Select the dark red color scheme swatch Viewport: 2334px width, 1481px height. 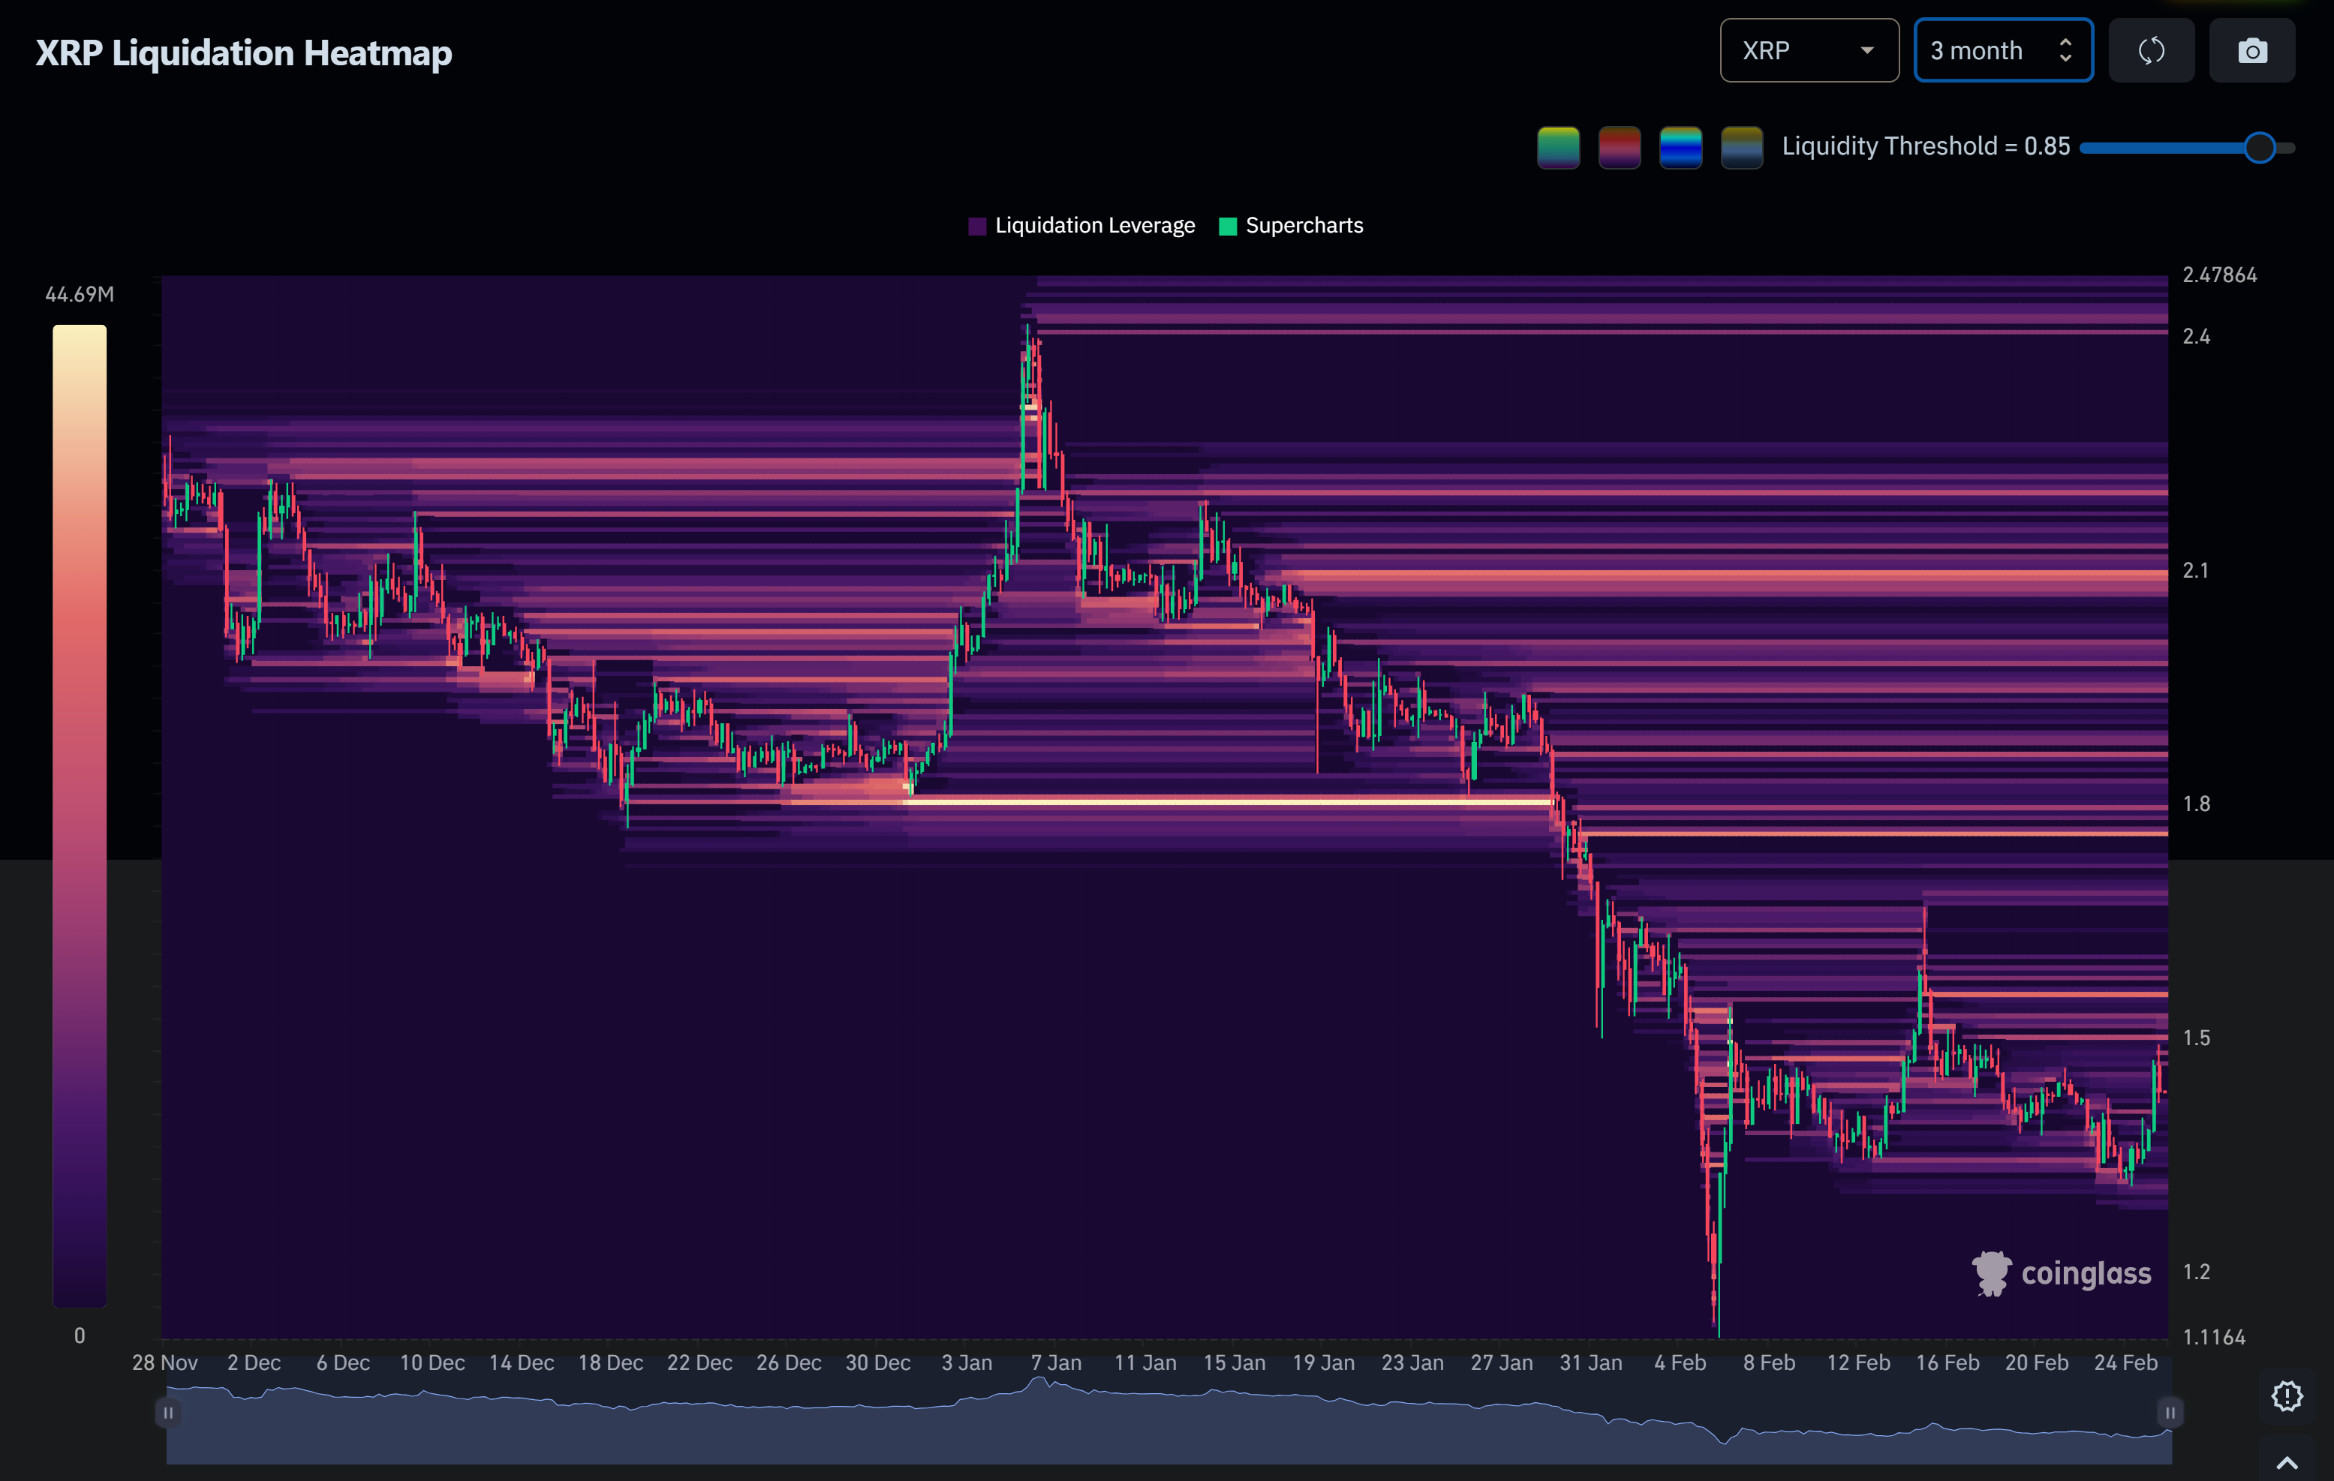[1619, 147]
